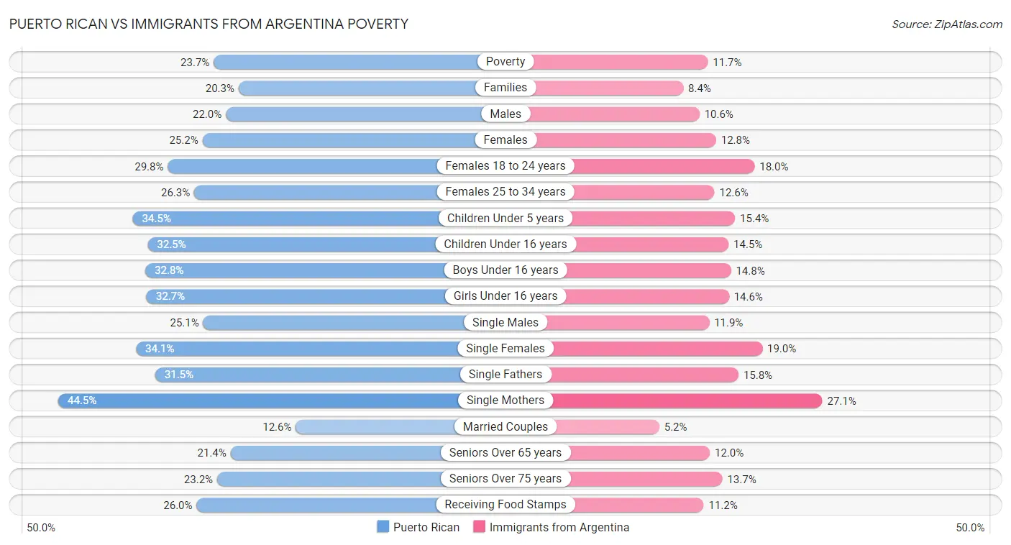Select the Seniors Over 75 years label

coord(505,479)
